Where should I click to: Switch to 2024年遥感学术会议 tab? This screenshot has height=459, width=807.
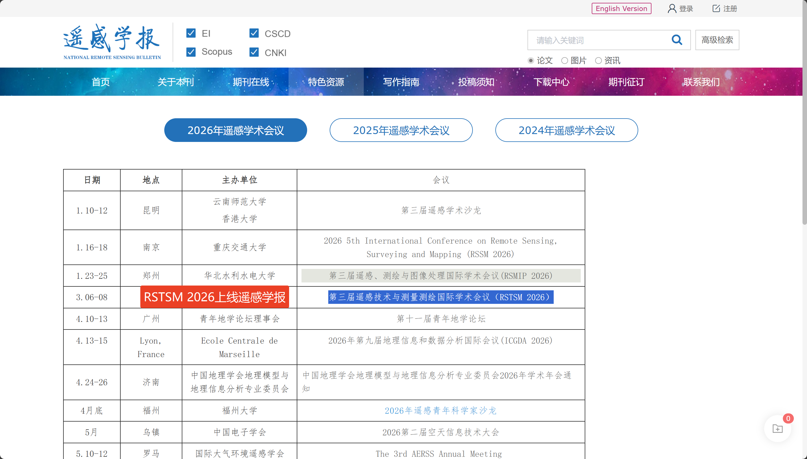tap(566, 130)
